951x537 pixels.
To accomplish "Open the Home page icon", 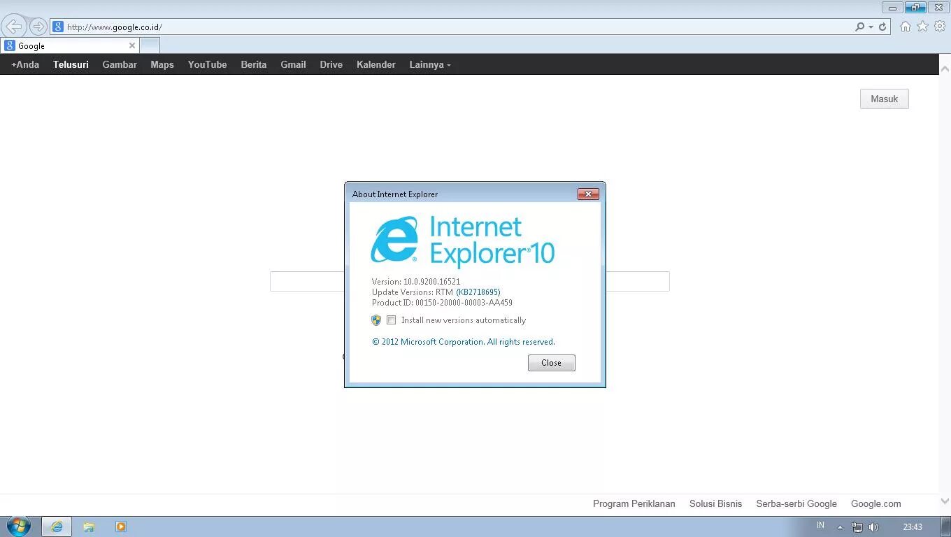I will [906, 27].
